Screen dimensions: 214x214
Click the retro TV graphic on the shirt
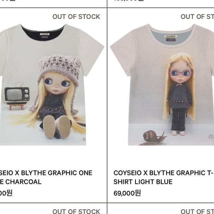[17, 96]
